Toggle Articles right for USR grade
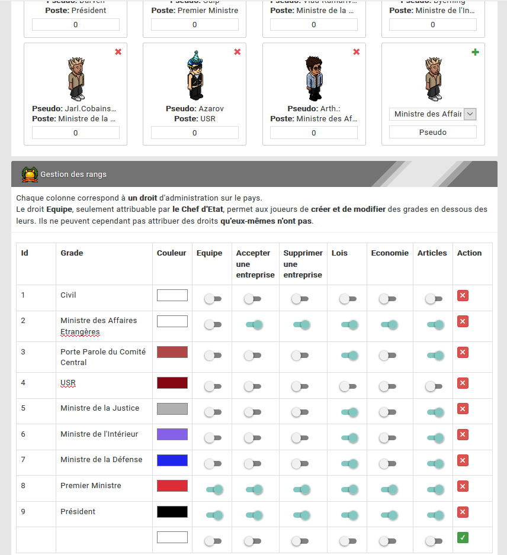The image size is (507, 555). [x=434, y=386]
